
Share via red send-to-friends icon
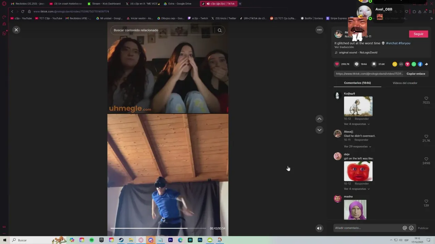pos(407,64)
